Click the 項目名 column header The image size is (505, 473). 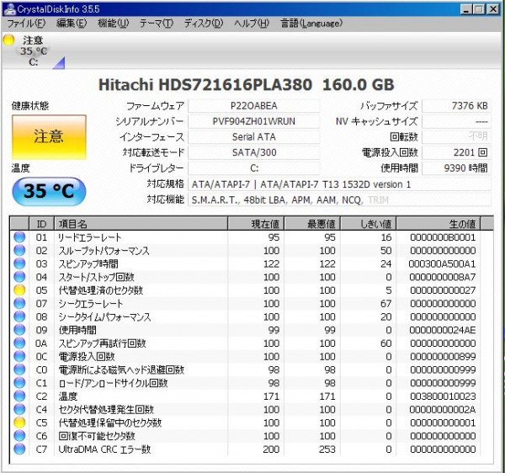pos(141,224)
